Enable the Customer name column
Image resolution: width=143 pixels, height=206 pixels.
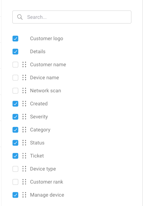pos(15,64)
